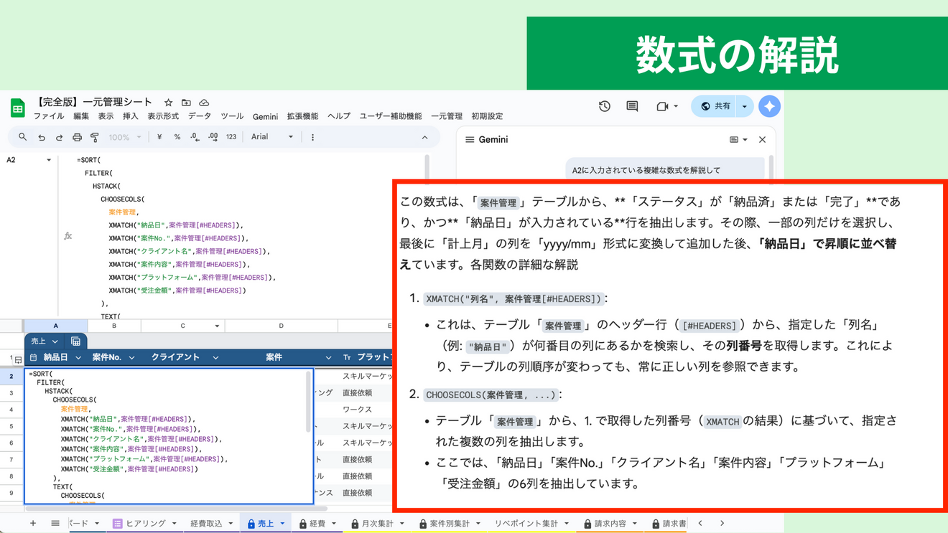Open Gemini panel layout options dropdown
Screen dimensions: 948x533
point(738,140)
